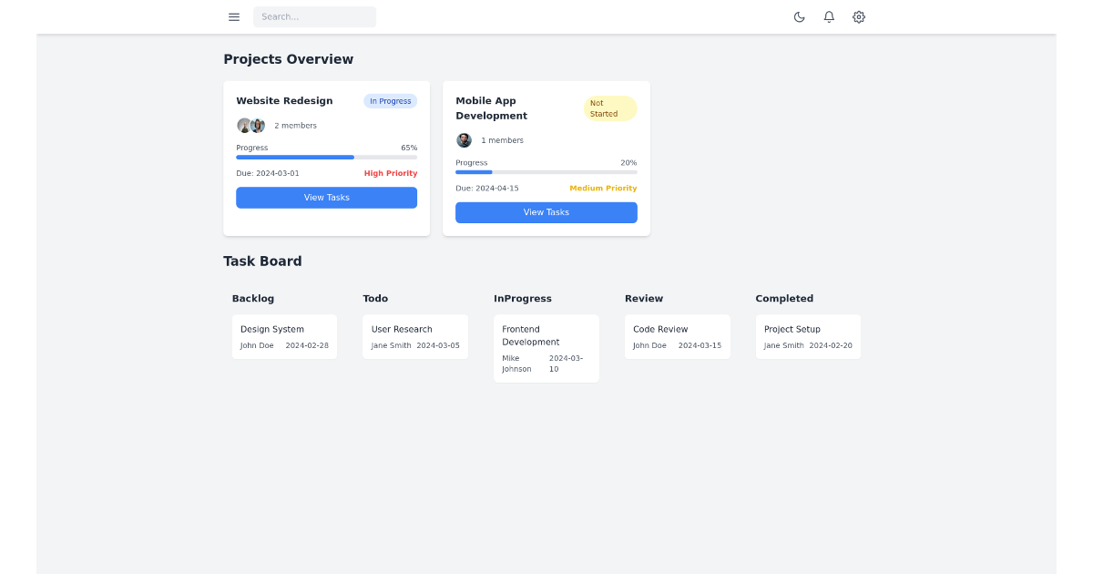Click the Website Redesign progress bar
Screen dimensions: 1093x574
[326, 157]
